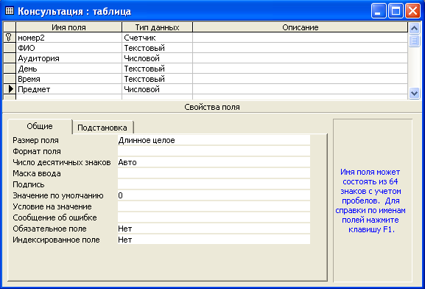Select the День field name cell
This screenshot has width=425, height=289.
click(69, 69)
